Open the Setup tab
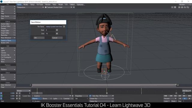The width and height of the screenshot is (192, 108). (32, 5)
